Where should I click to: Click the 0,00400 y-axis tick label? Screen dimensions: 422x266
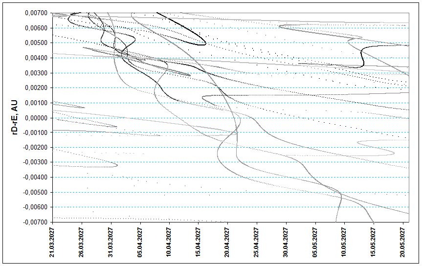click(x=35, y=58)
